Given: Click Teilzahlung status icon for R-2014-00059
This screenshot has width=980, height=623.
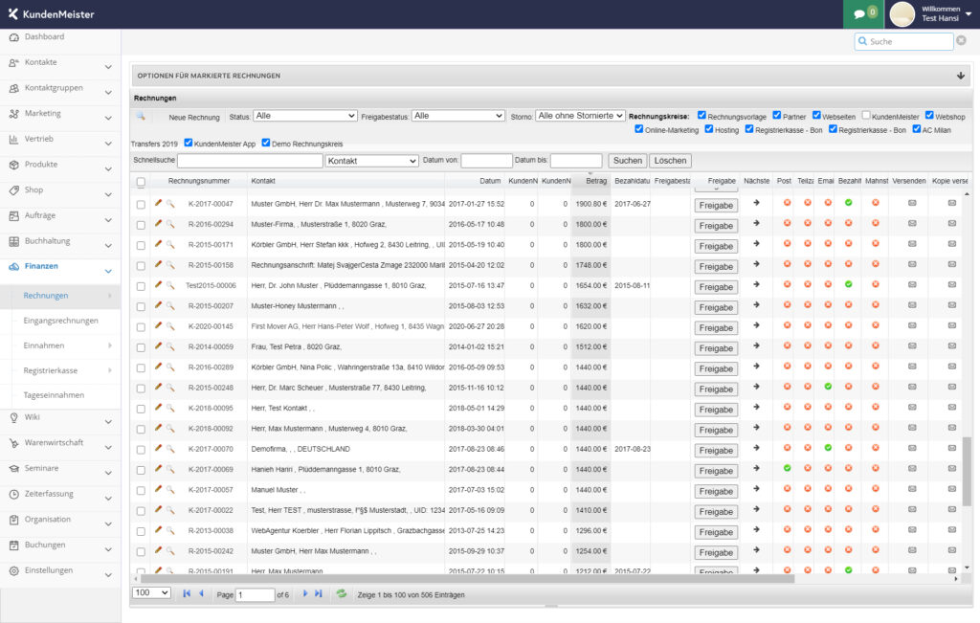Looking at the screenshot, I should (808, 345).
